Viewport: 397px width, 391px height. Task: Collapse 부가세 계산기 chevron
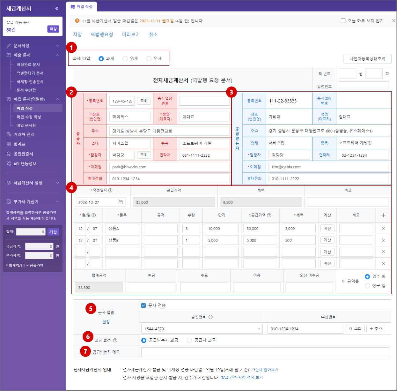57,201
